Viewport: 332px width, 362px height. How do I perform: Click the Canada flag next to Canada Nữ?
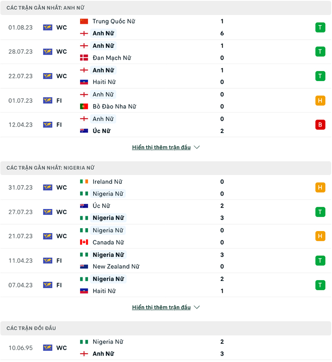84,242
